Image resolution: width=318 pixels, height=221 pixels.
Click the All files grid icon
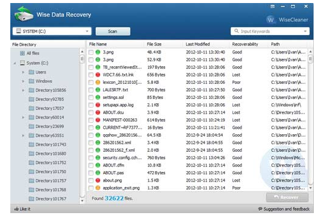coord(22,53)
